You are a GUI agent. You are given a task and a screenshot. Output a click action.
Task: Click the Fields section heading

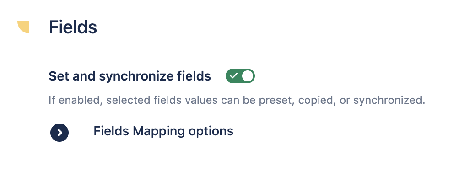point(73,27)
